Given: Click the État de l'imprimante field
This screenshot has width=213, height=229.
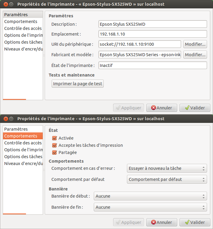Looking at the screenshot, I should point(153,65).
